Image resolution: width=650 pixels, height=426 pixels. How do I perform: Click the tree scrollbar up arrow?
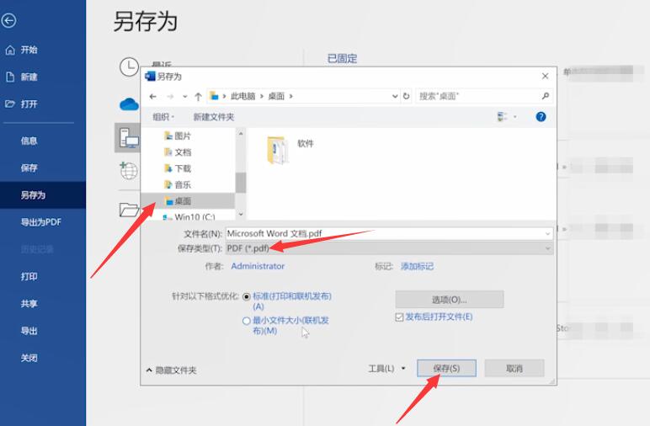point(241,133)
